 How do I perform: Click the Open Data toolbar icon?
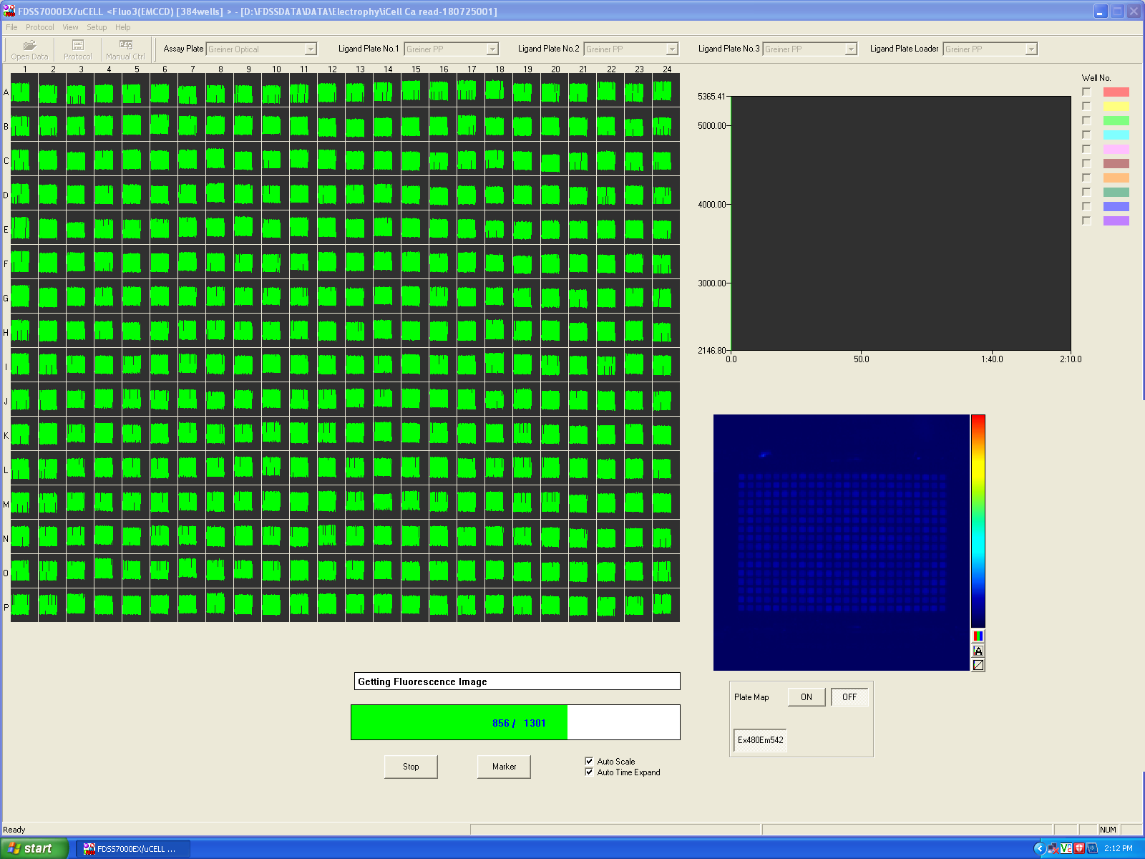(29, 49)
